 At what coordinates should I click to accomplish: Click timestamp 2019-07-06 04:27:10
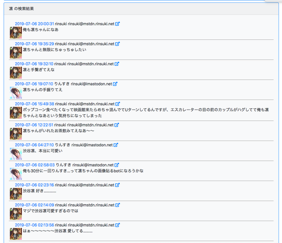click(x=34, y=145)
